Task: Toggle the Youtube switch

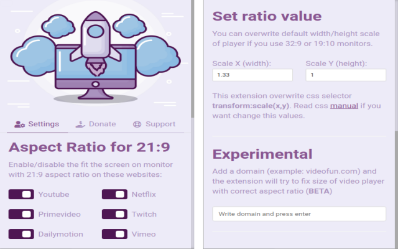Action: (x=21, y=194)
